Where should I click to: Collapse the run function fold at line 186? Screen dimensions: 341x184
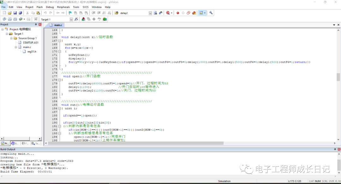60,108
